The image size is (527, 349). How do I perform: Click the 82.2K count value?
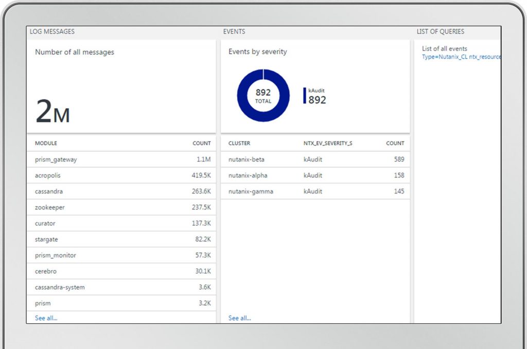(203, 239)
